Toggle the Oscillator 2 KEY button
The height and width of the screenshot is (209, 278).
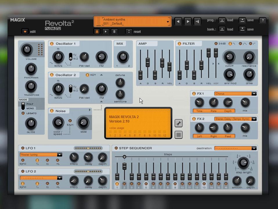pyautogui.click(x=87, y=75)
